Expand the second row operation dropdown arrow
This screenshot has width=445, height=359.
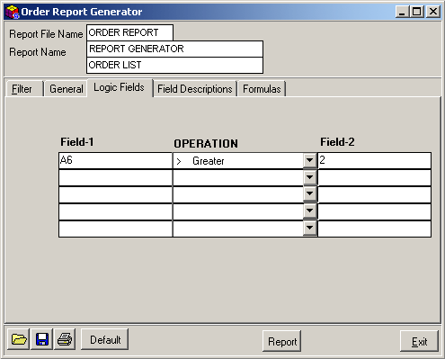(x=310, y=177)
